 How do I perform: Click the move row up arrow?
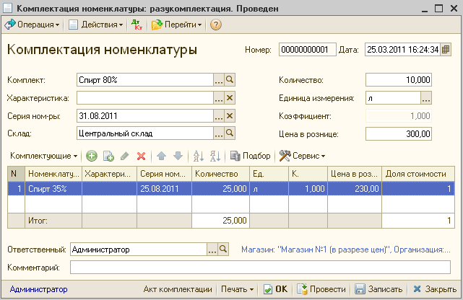point(162,156)
